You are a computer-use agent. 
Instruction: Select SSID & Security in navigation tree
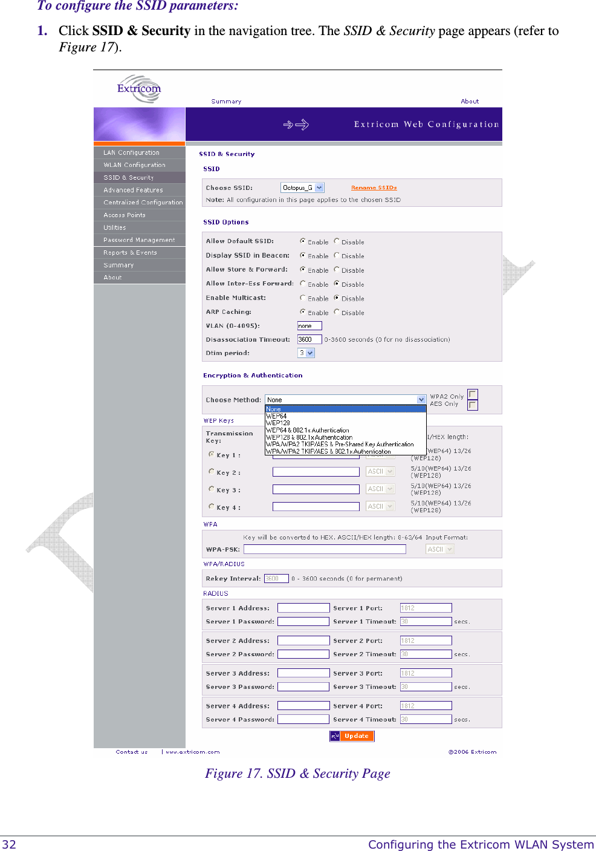140,178
